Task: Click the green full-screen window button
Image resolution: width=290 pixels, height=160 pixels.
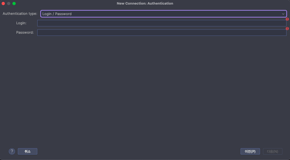Action: coord(14,4)
